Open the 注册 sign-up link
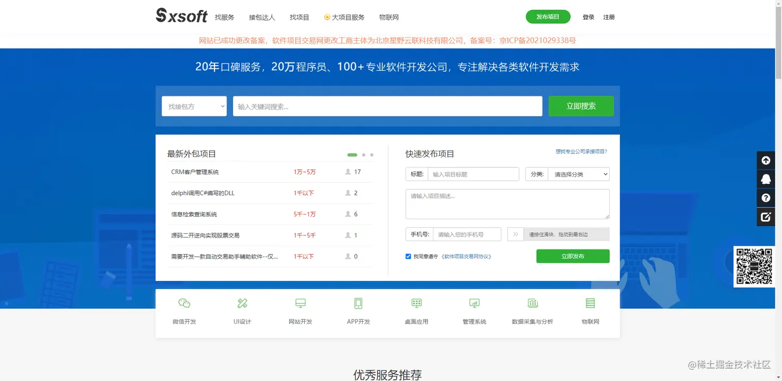 coord(609,17)
